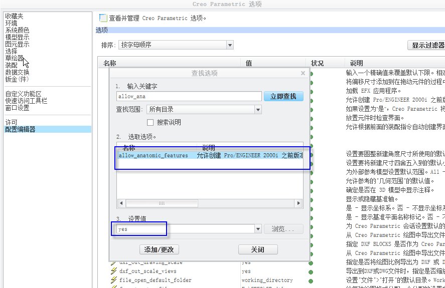
Task: Click 说明 header in search results list
Action: point(209,148)
